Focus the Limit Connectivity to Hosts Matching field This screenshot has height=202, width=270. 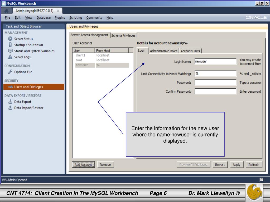coord(216,74)
